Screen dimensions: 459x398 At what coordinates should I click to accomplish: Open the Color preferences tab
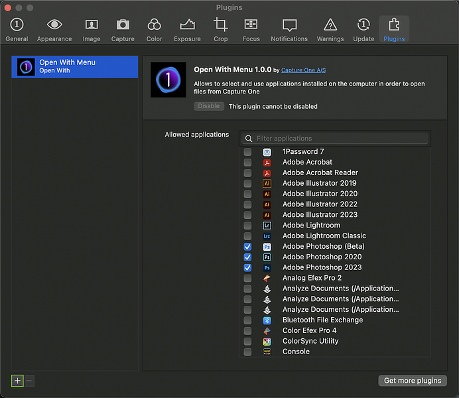click(x=154, y=30)
